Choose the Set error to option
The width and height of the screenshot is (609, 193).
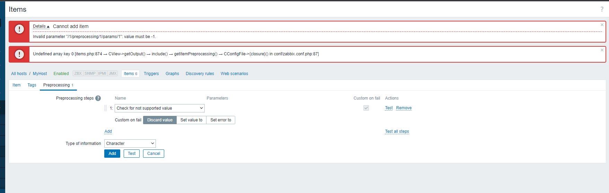221,120
